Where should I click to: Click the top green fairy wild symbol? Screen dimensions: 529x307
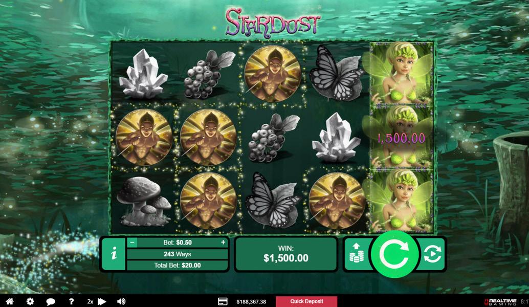point(402,74)
